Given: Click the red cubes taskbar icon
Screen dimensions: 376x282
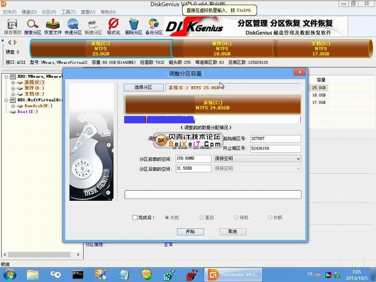Looking at the screenshot, I should point(192,275).
